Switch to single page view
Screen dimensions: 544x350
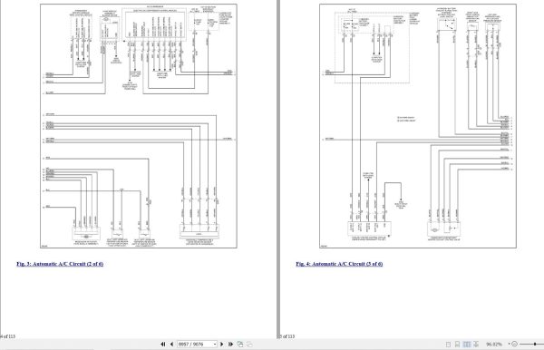448,344
